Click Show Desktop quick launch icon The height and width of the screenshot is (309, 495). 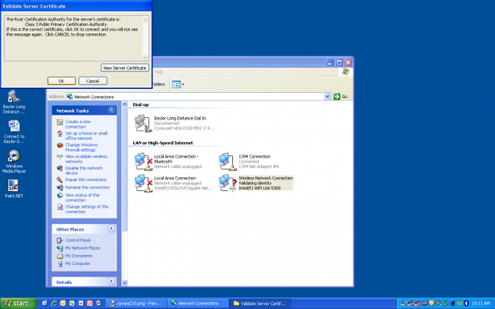45,303
